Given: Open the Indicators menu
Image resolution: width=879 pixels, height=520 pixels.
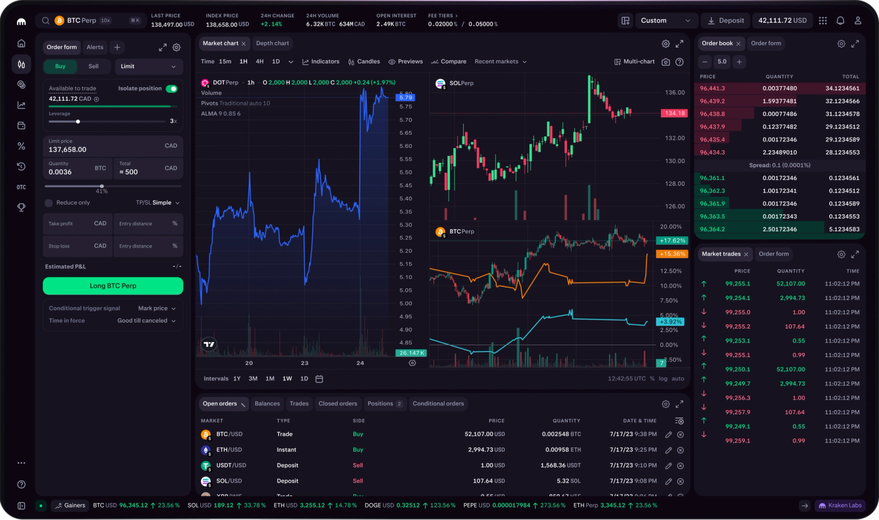Looking at the screenshot, I should click(320, 62).
